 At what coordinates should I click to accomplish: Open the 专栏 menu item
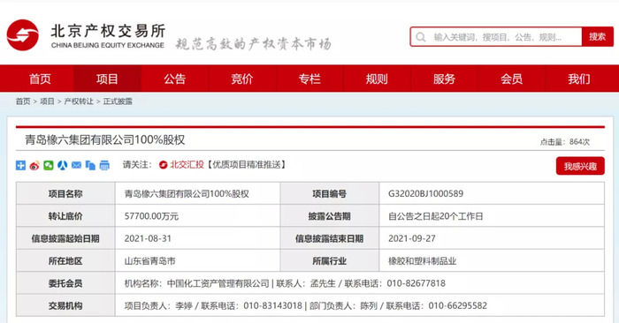[309, 79]
